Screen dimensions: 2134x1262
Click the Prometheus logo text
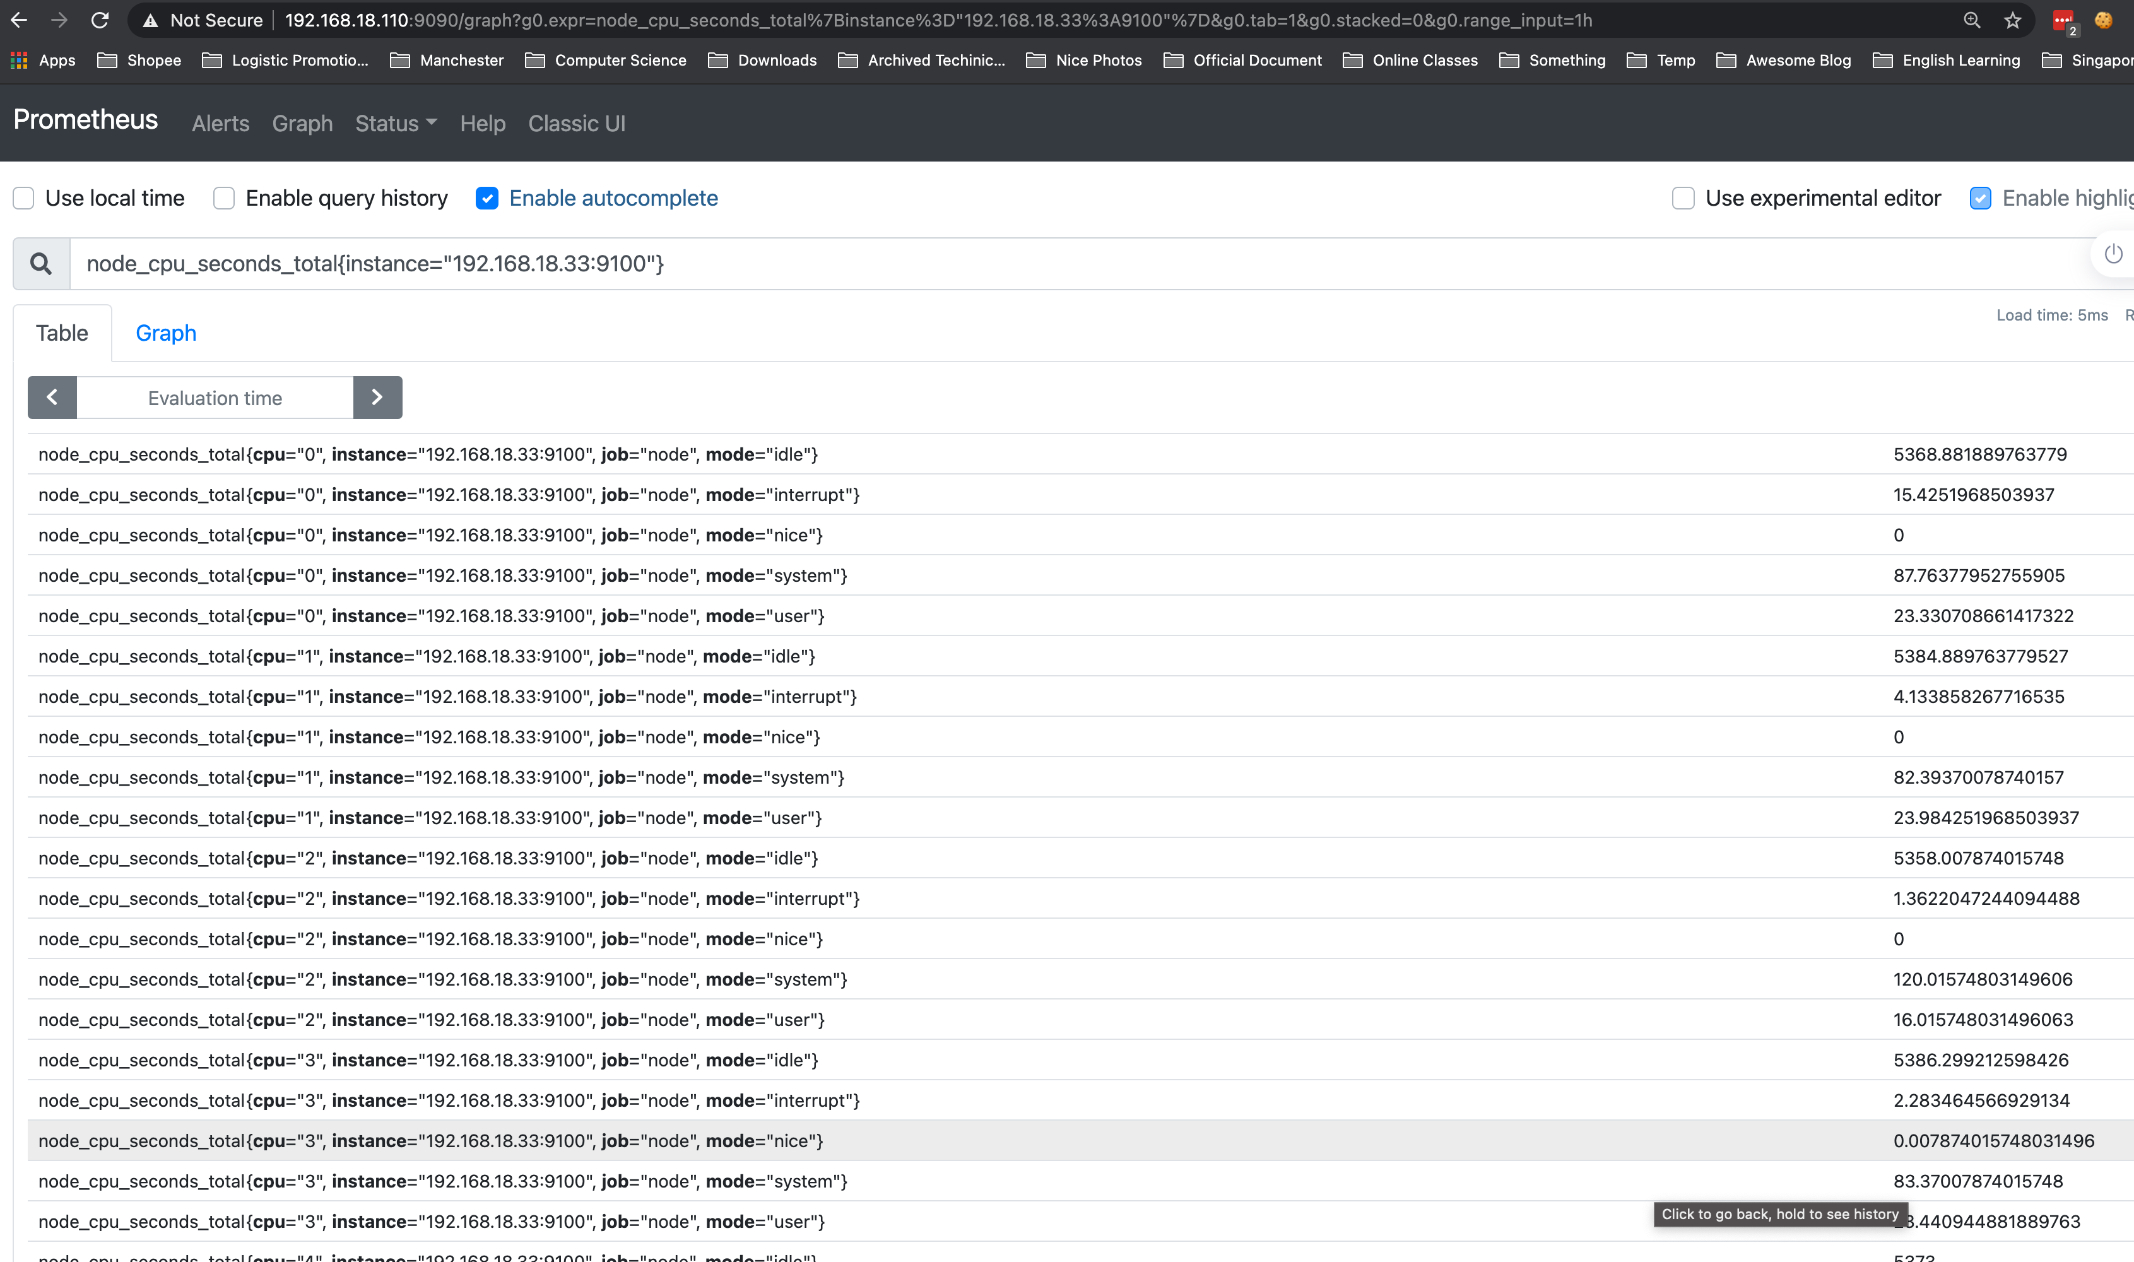point(85,120)
